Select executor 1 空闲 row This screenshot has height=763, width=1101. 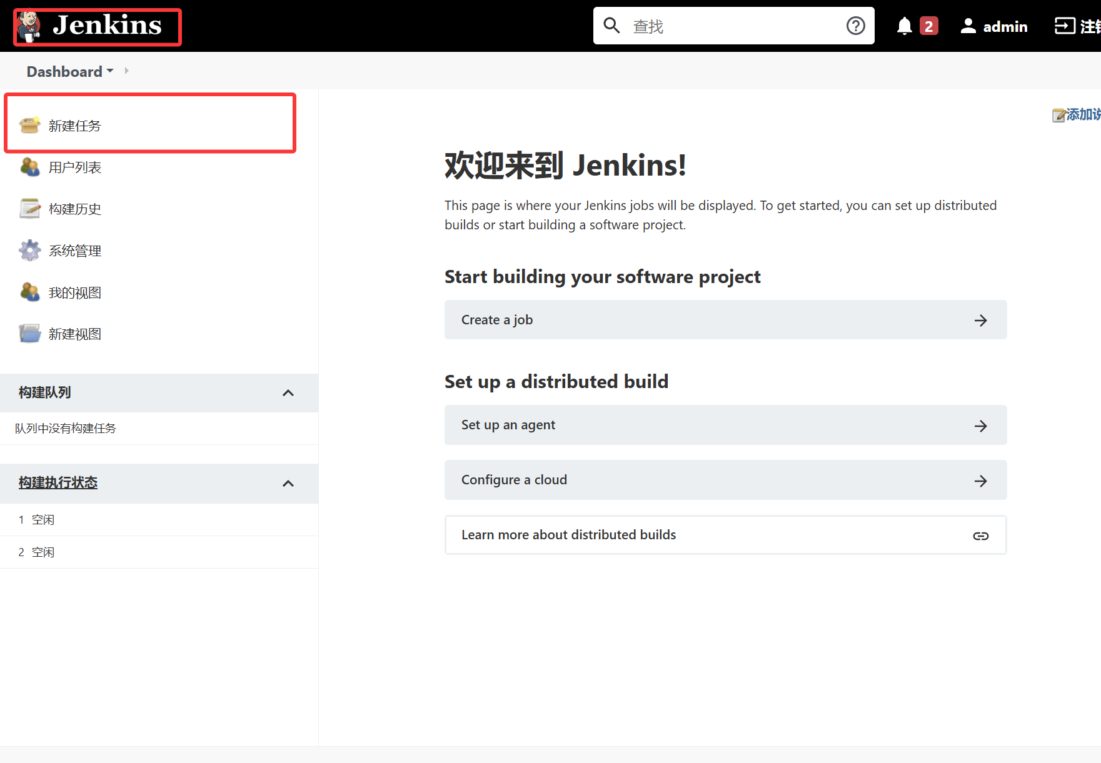pyautogui.click(x=159, y=520)
